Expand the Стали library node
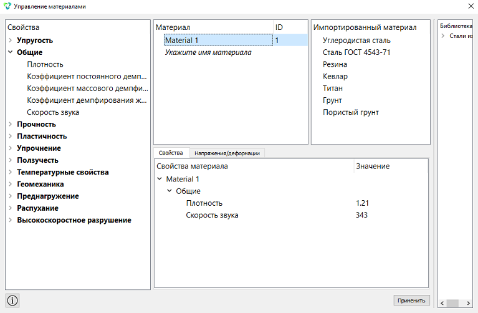This screenshot has width=478, height=313. (x=443, y=36)
